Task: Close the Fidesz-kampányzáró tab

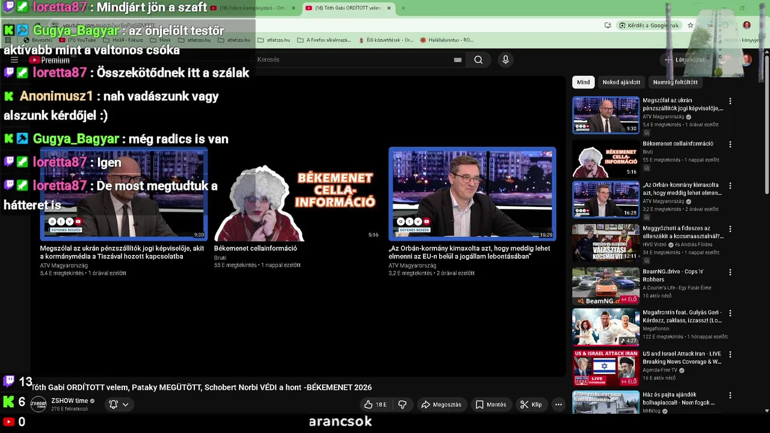Action: point(294,8)
